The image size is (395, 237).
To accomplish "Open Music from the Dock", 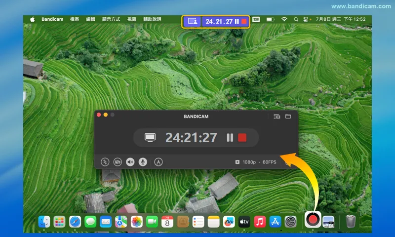I will tap(260, 222).
